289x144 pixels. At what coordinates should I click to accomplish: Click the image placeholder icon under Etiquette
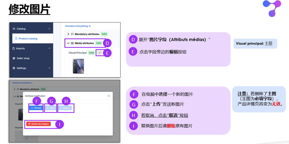pos(26,138)
